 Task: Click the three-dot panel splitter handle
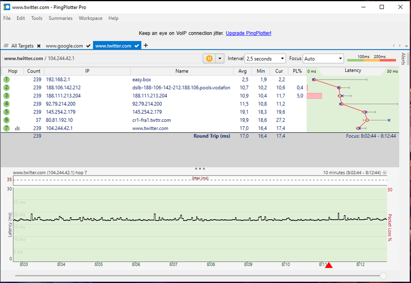click(200, 169)
